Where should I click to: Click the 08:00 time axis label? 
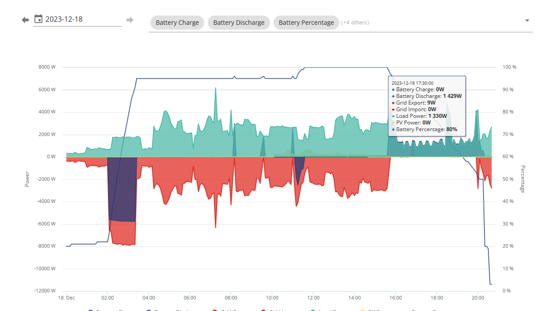[231, 298]
